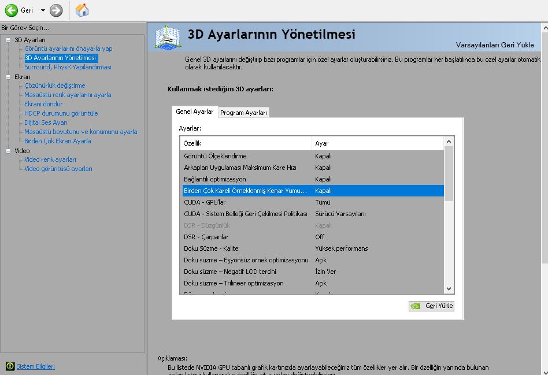Click settings list scroll down arrow
Screen dimensions: 548x375
449,289
